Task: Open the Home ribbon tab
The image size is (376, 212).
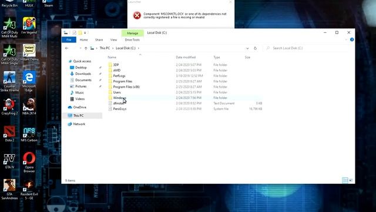Action: click(83, 39)
